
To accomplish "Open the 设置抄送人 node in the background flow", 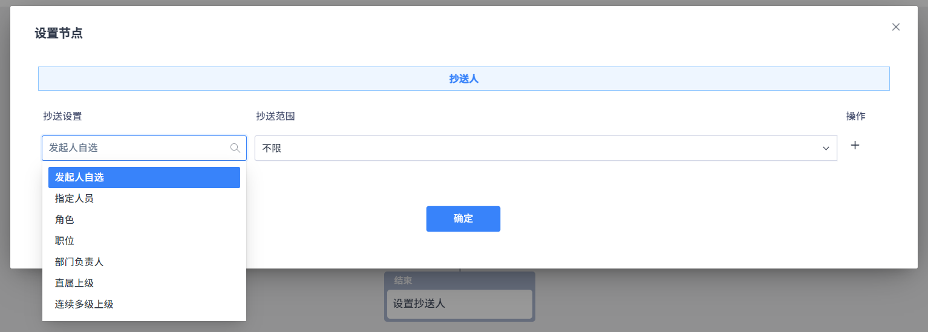I will pos(460,304).
